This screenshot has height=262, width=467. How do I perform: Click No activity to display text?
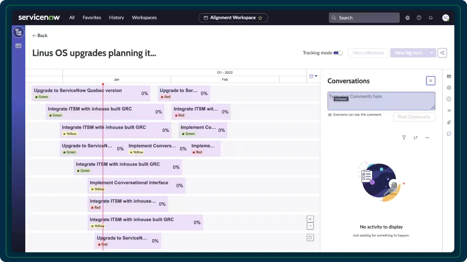pos(381,227)
